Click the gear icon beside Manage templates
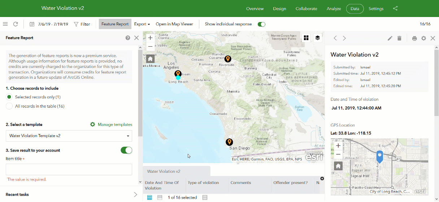Image resolution: width=439 pixels, height=202 pixels. click(93, 124)
